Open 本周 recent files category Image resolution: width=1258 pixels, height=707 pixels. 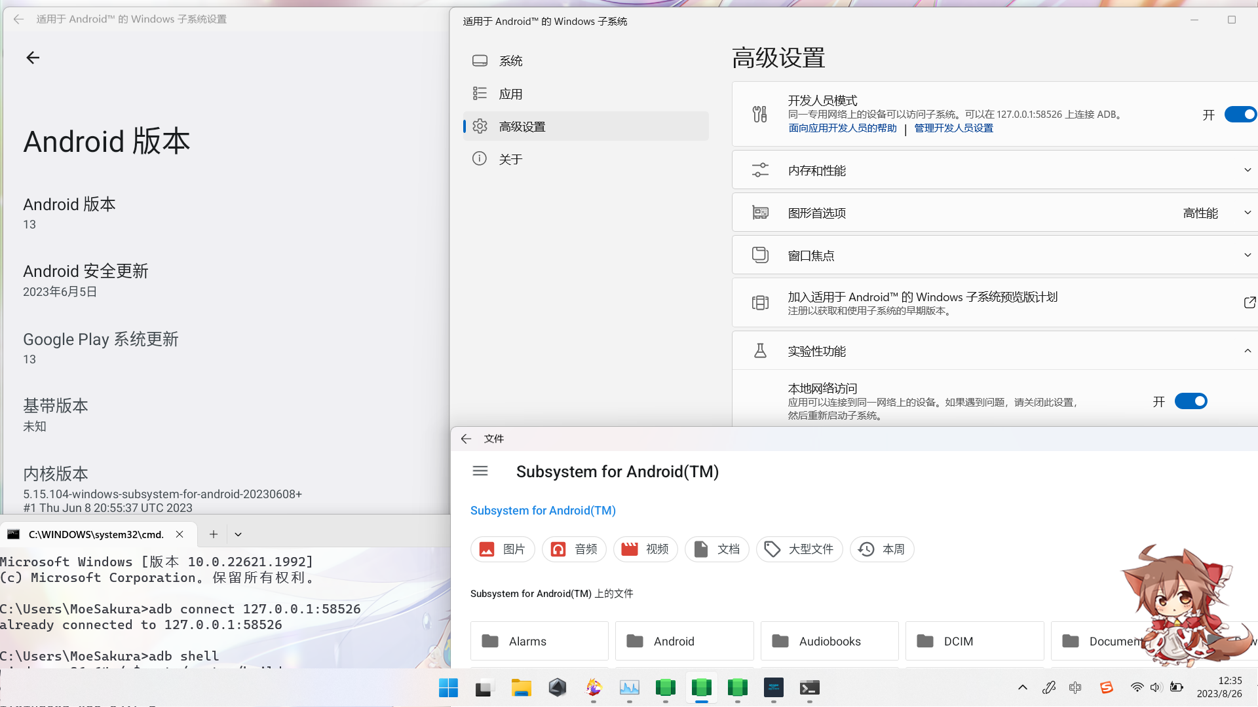click(881, 549)
